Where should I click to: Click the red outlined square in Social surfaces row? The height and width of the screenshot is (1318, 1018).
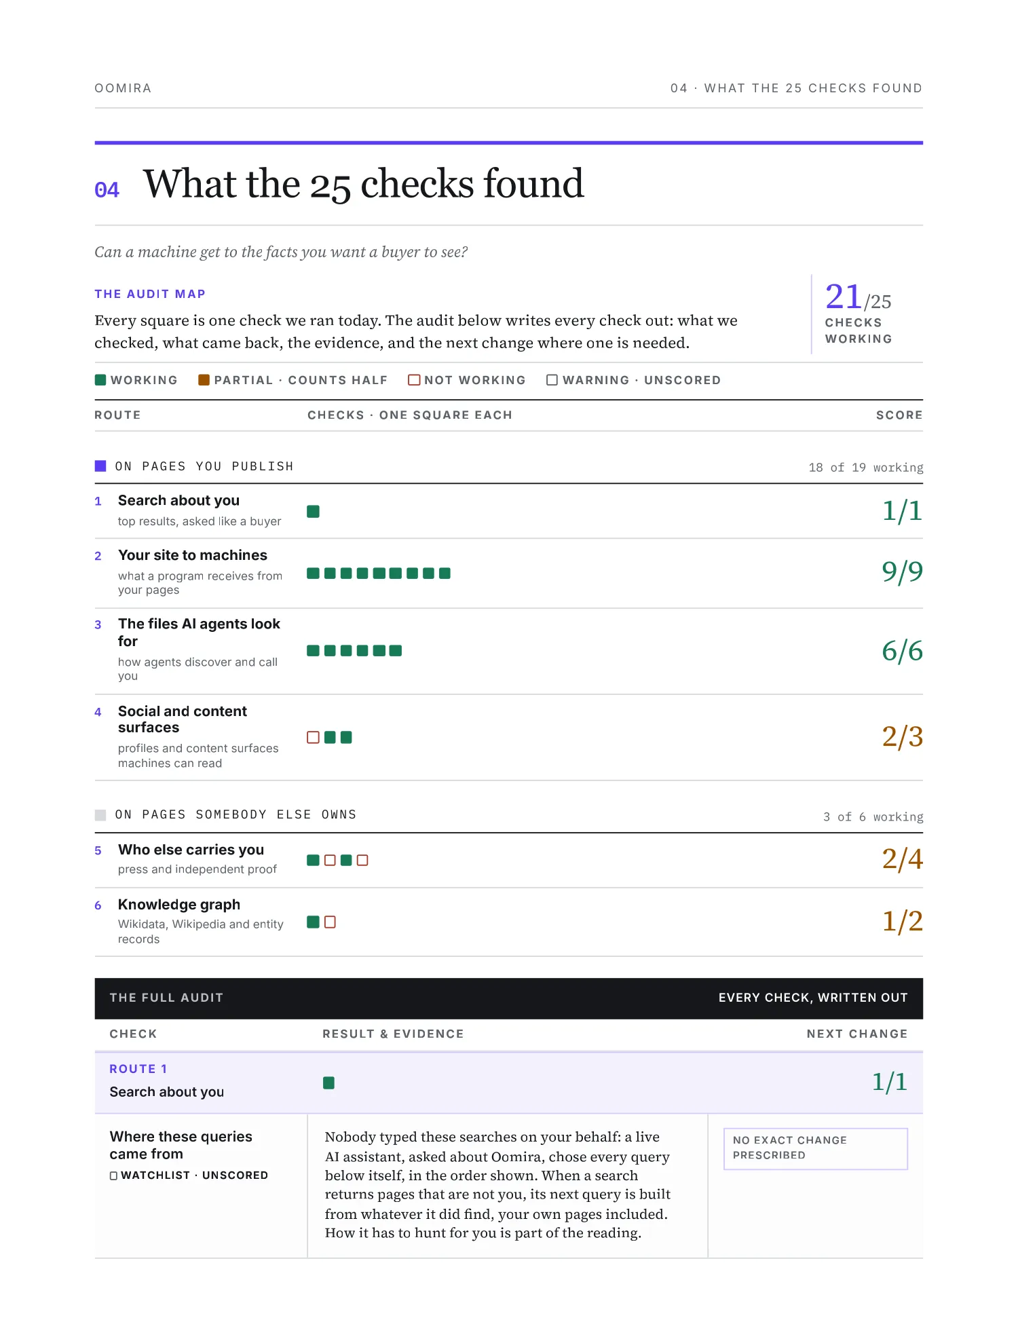tap(313, 737)
